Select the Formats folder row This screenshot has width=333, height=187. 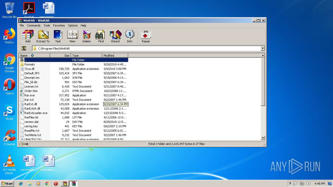(74, 64)
